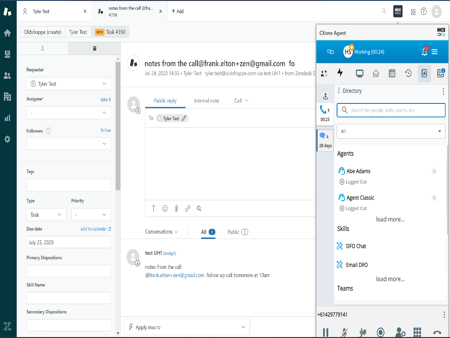Screen dimensions: 450x338
Task: Open the CXone notifications bell
Action: (x=425, y=52)
